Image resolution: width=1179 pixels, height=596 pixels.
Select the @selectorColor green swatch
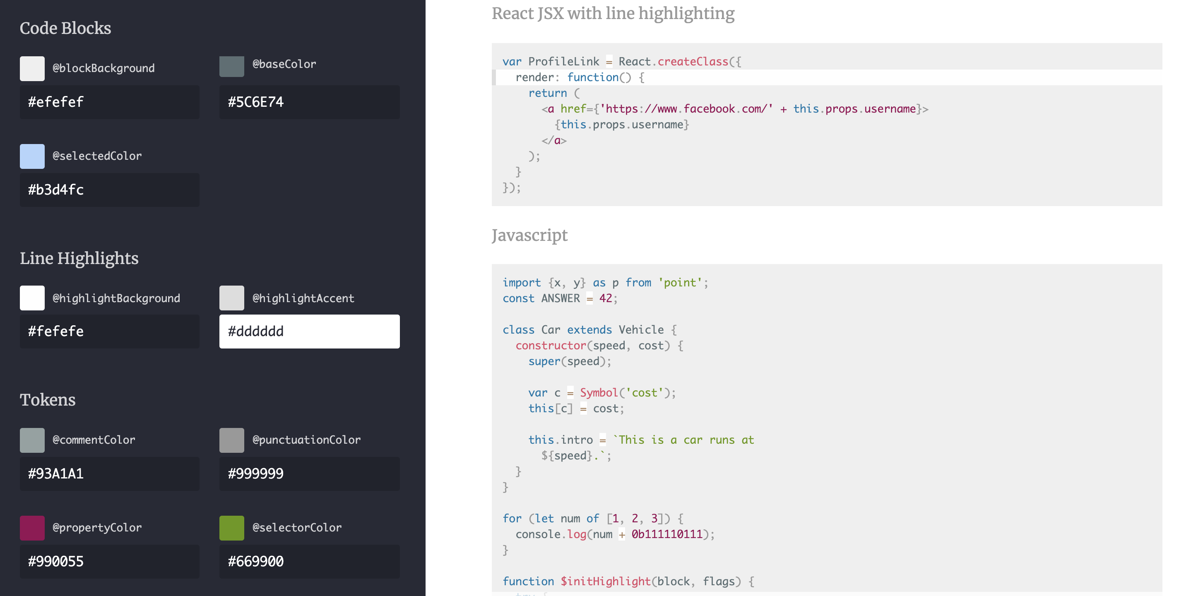(231, 528)
